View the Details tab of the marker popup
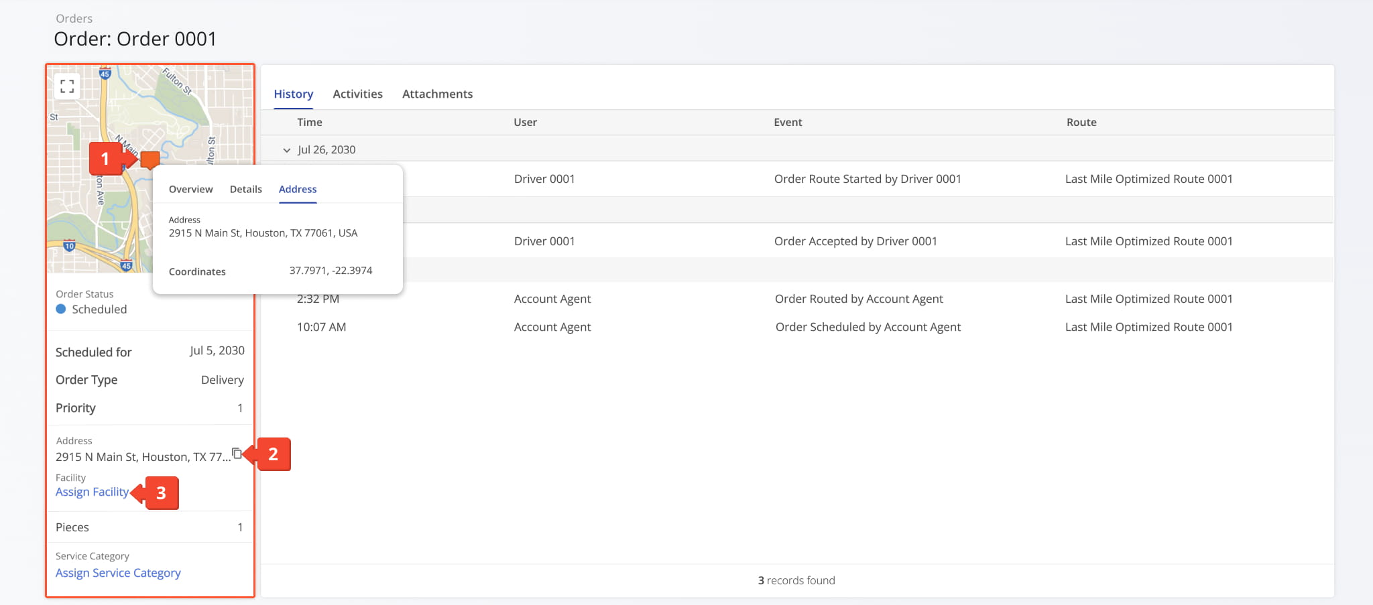Viewport: 1373px width, 605px height. point(245,189)
